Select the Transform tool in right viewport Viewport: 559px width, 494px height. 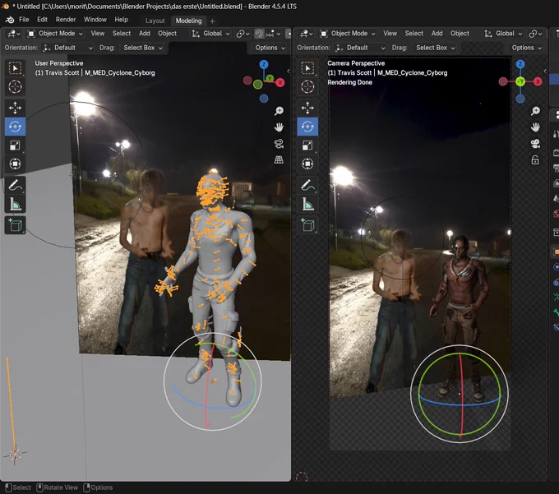pos(307,164)
